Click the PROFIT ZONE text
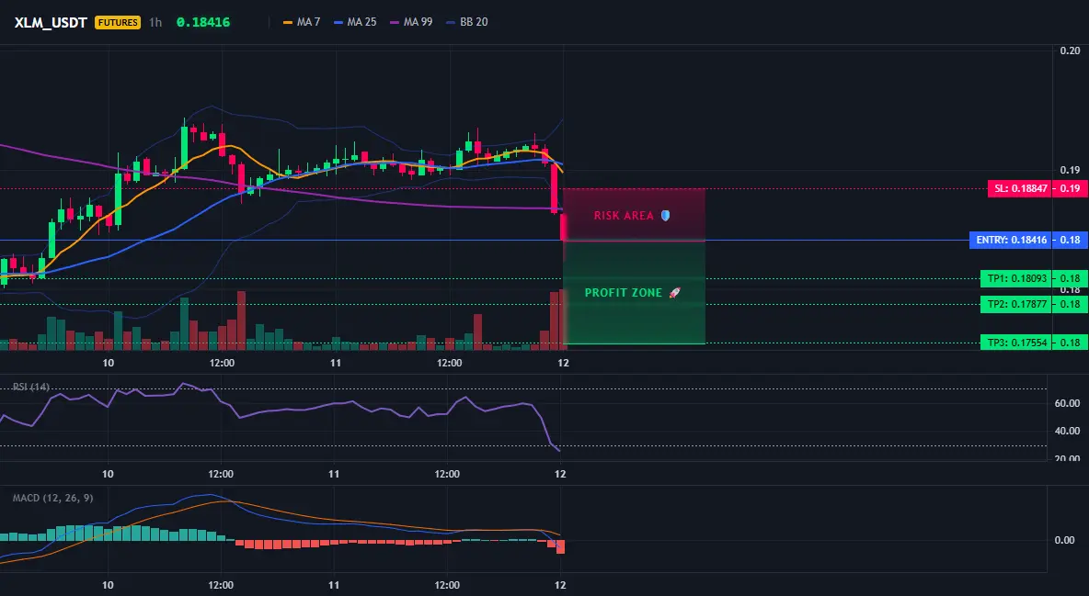The image size is (1089, 596). 623,293
